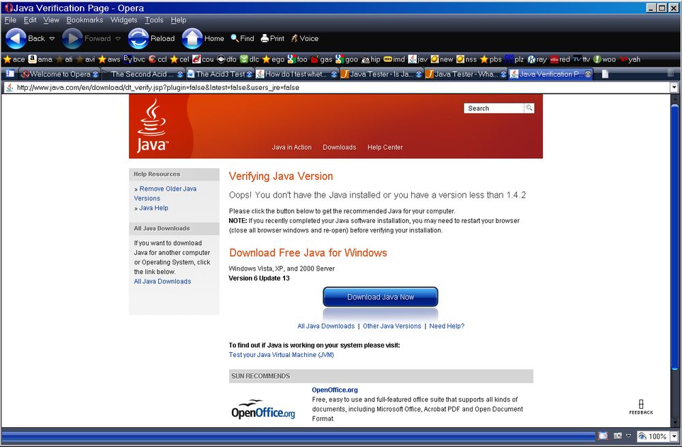
Task: Click the Reload page icon
Action: tap(138, 39)
